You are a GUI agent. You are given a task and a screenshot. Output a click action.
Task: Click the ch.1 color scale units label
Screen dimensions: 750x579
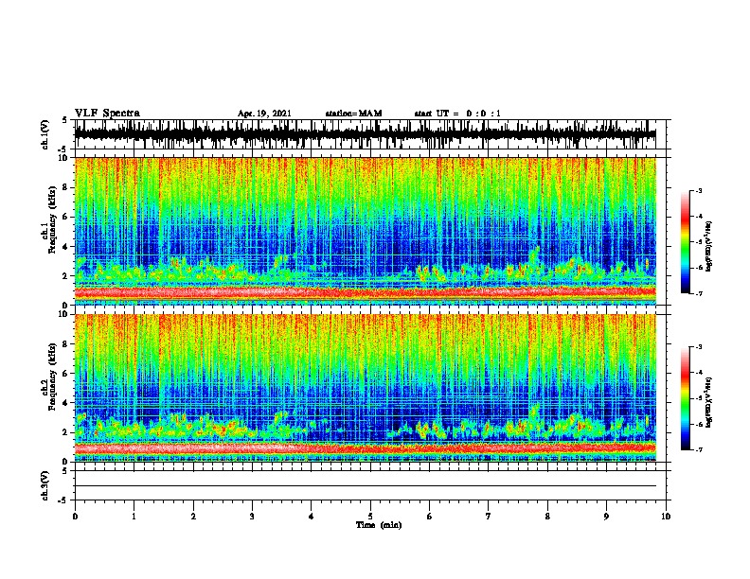click(x=709, y=246)
